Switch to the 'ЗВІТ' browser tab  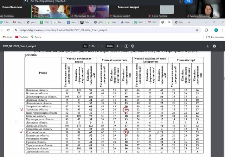(x=152, y=22)
